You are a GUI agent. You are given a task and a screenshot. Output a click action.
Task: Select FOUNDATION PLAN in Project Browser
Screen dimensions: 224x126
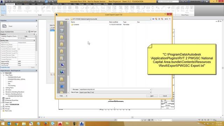[x=14, y=77]
